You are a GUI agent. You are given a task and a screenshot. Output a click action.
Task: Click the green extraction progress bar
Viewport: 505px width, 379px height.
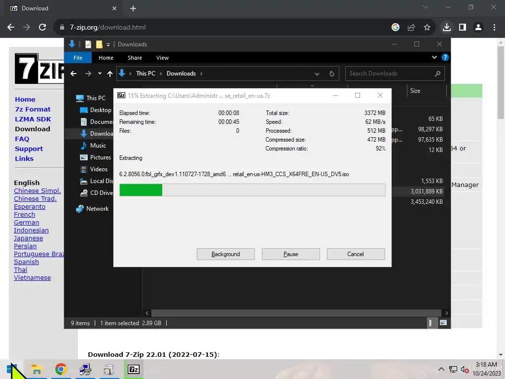(x=252, y=190)
